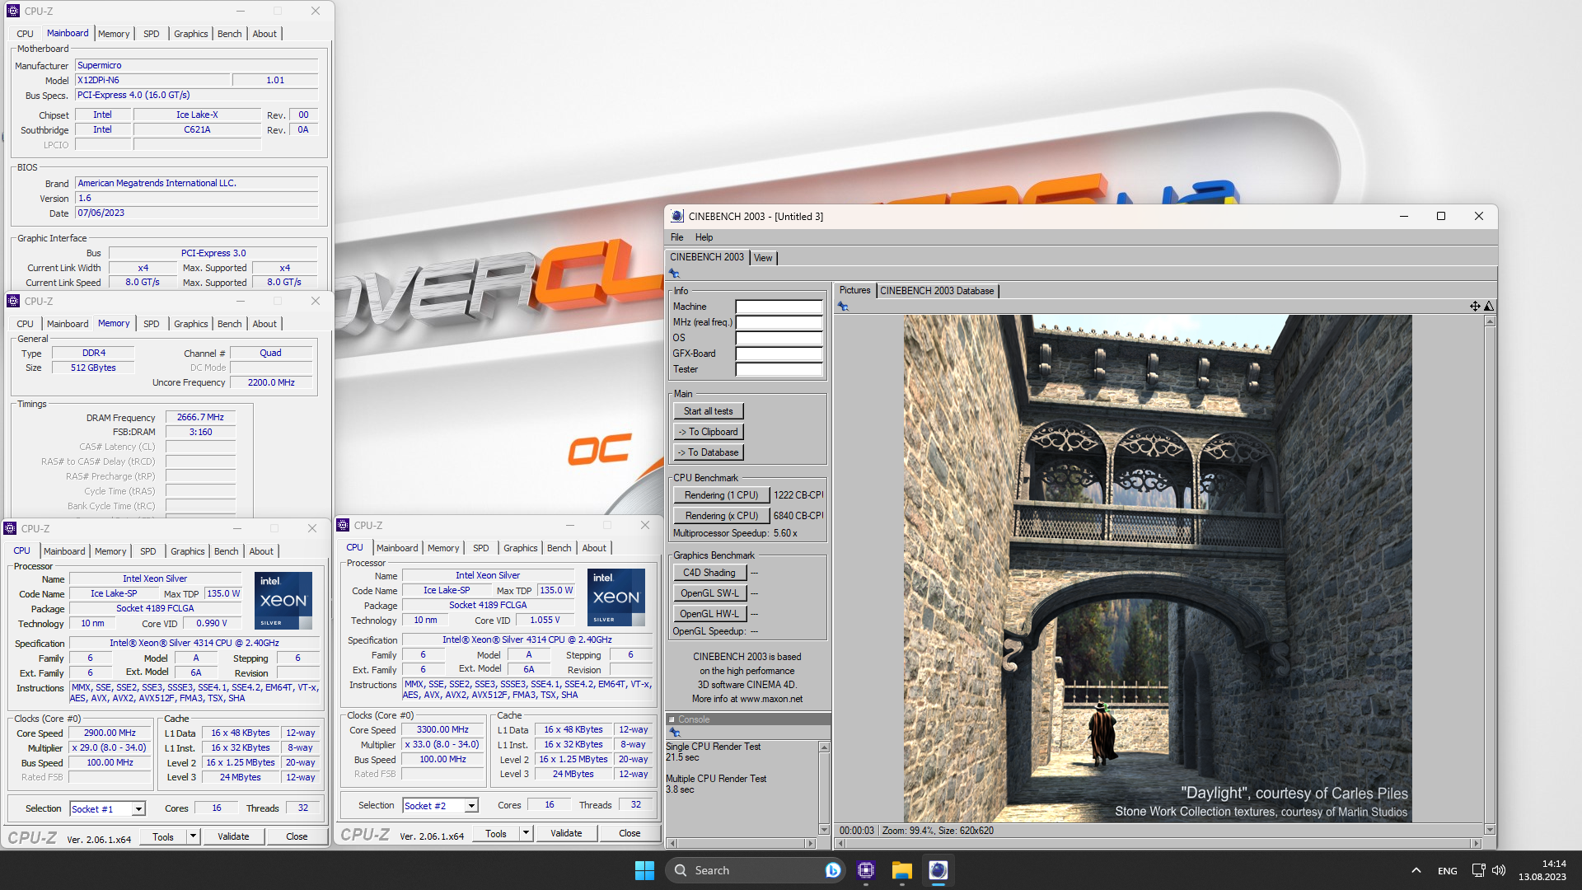Click the Close button in Socket #2 CPU-Z window
This screenshot has width=1582, height=890.
[x=630, y=833]
